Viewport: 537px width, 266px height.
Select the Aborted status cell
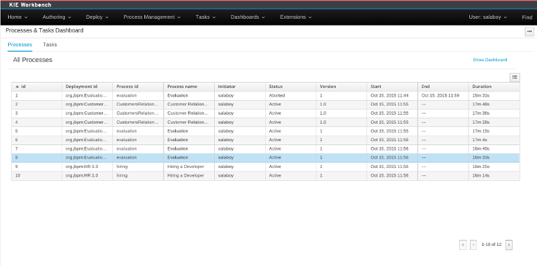pos(277,95)
